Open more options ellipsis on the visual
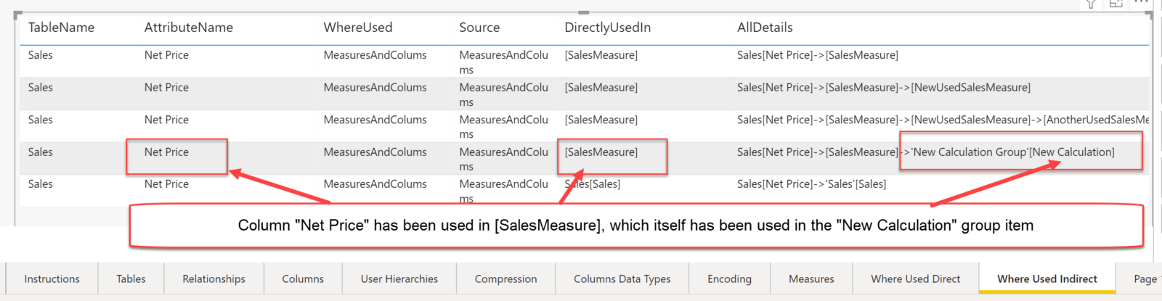The height and width of the screenshot is (301, 1162). 1142,1
